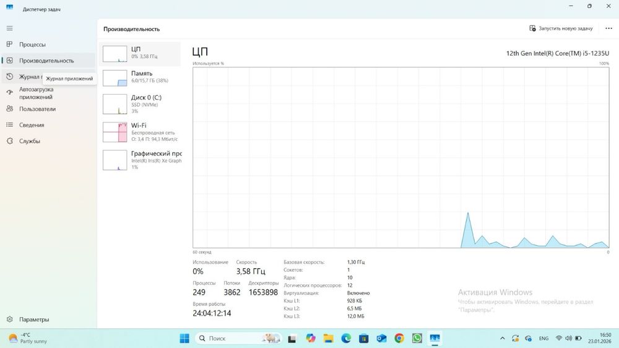Click the 0% usage value
The height and width of the screenshot is (348, 619).
pyautogui.click(x=198, y=271)
